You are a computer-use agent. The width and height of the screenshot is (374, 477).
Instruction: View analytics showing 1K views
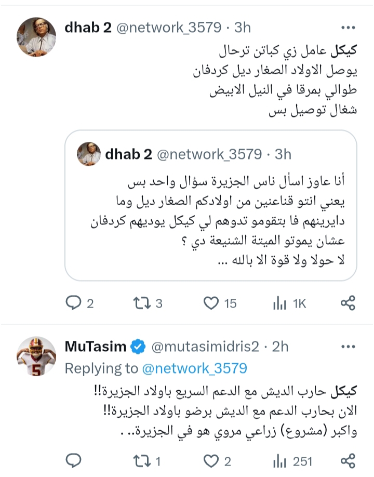click(280, 303)
